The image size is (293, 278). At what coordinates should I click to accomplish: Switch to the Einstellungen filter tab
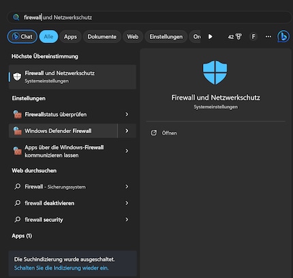166,37
